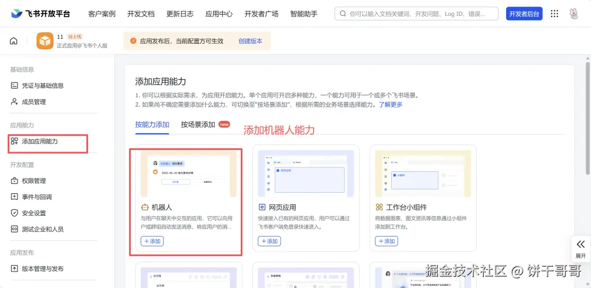Click the 权限管理 sidebar icon
591x288 pixels.
click(x=14, y=181)
